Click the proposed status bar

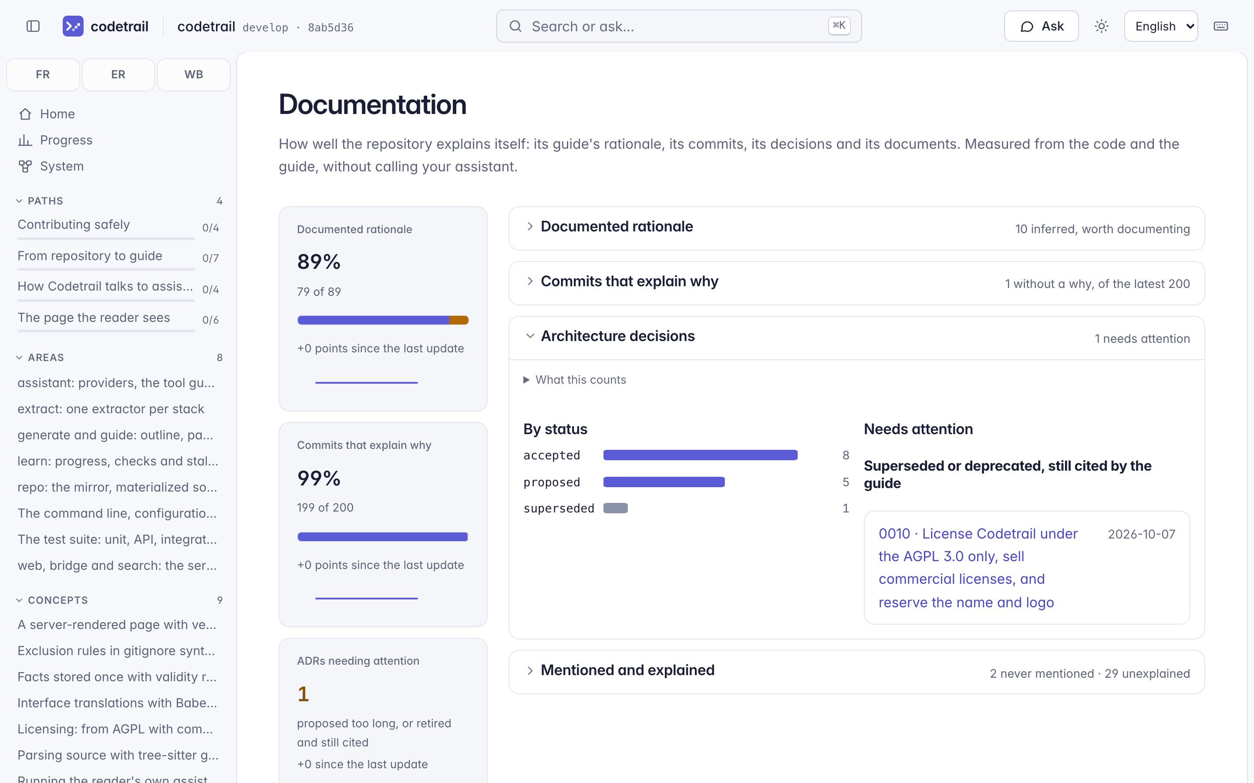pyautogui.click(x=664, y=482)
